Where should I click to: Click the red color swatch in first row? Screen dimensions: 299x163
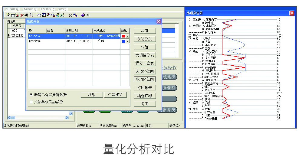point(123,36)
